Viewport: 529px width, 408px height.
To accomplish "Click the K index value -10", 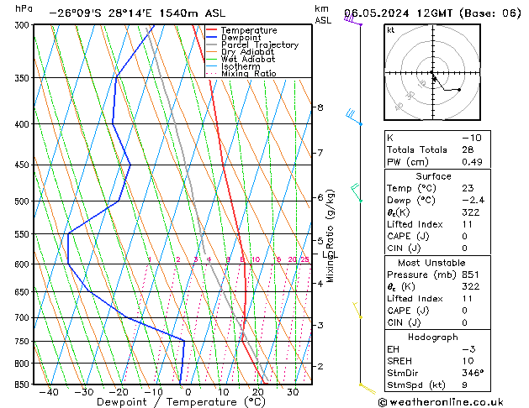I will click(x=471, y=138).
